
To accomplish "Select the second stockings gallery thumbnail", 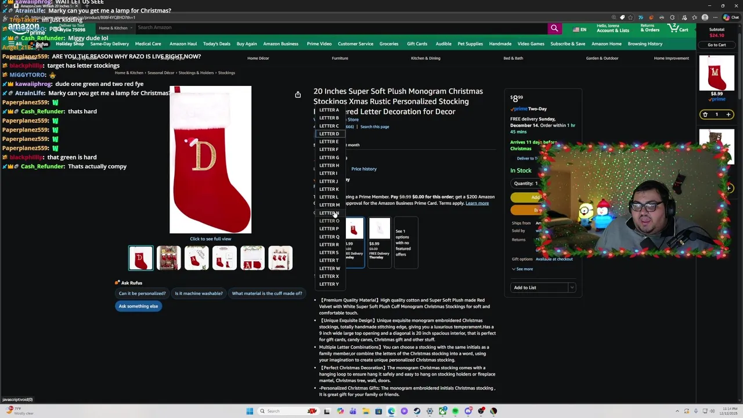I will click(168, 258).
